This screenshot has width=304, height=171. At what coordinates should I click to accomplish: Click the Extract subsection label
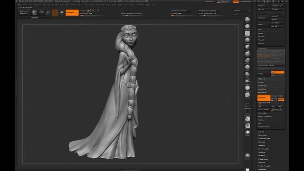coord(261,43)
